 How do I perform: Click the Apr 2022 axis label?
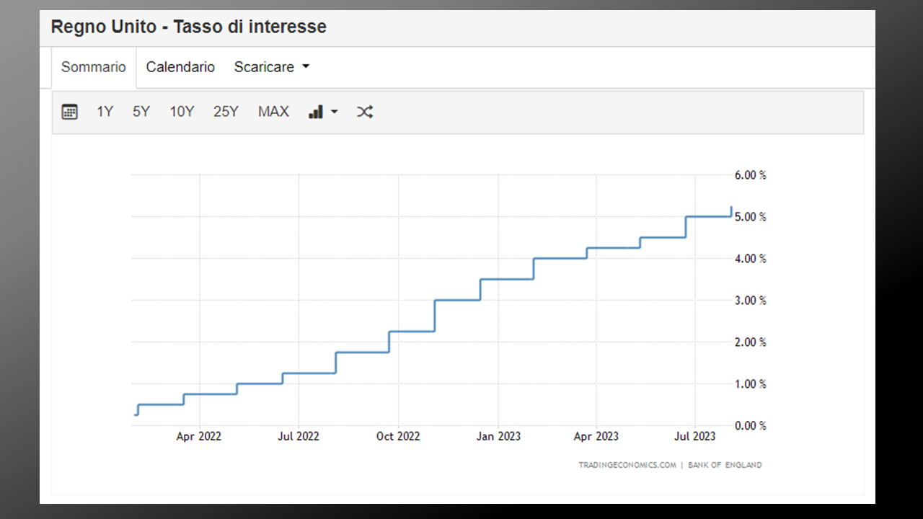point(199,437)
